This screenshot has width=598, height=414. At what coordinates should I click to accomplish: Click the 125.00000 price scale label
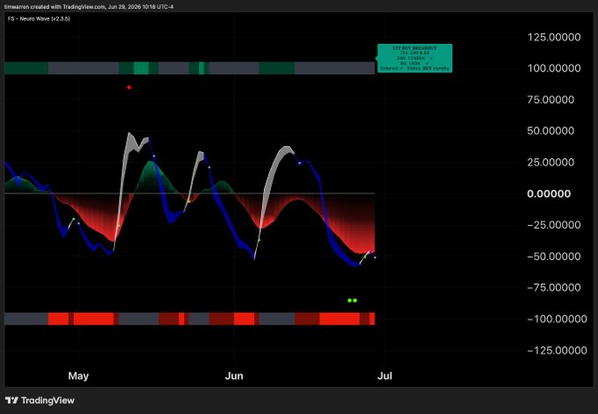[x=554, y=37]
